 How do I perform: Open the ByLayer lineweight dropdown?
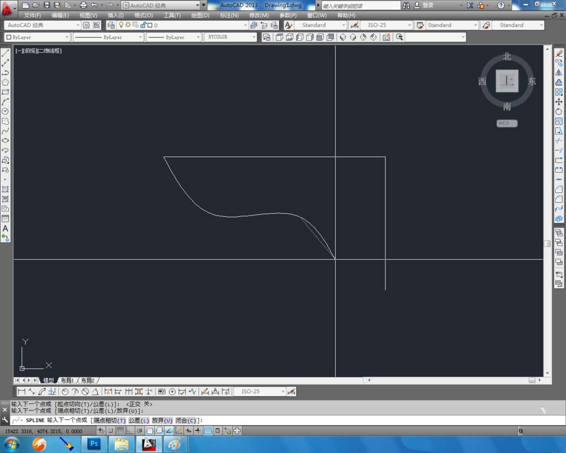[x=174, y=37]
